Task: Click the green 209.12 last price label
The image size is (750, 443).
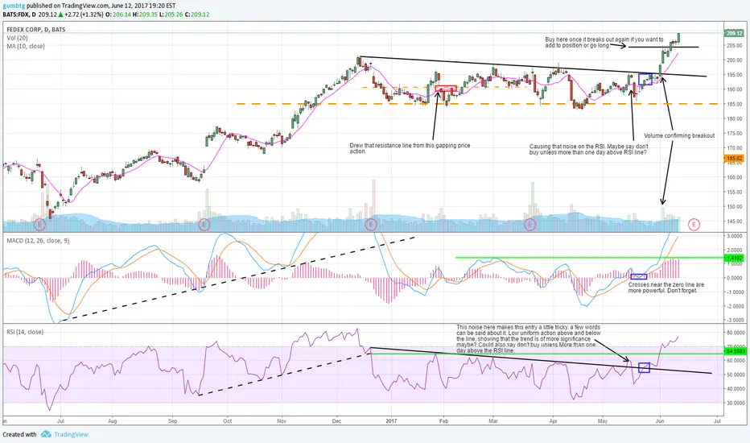Action: point(734,33)
